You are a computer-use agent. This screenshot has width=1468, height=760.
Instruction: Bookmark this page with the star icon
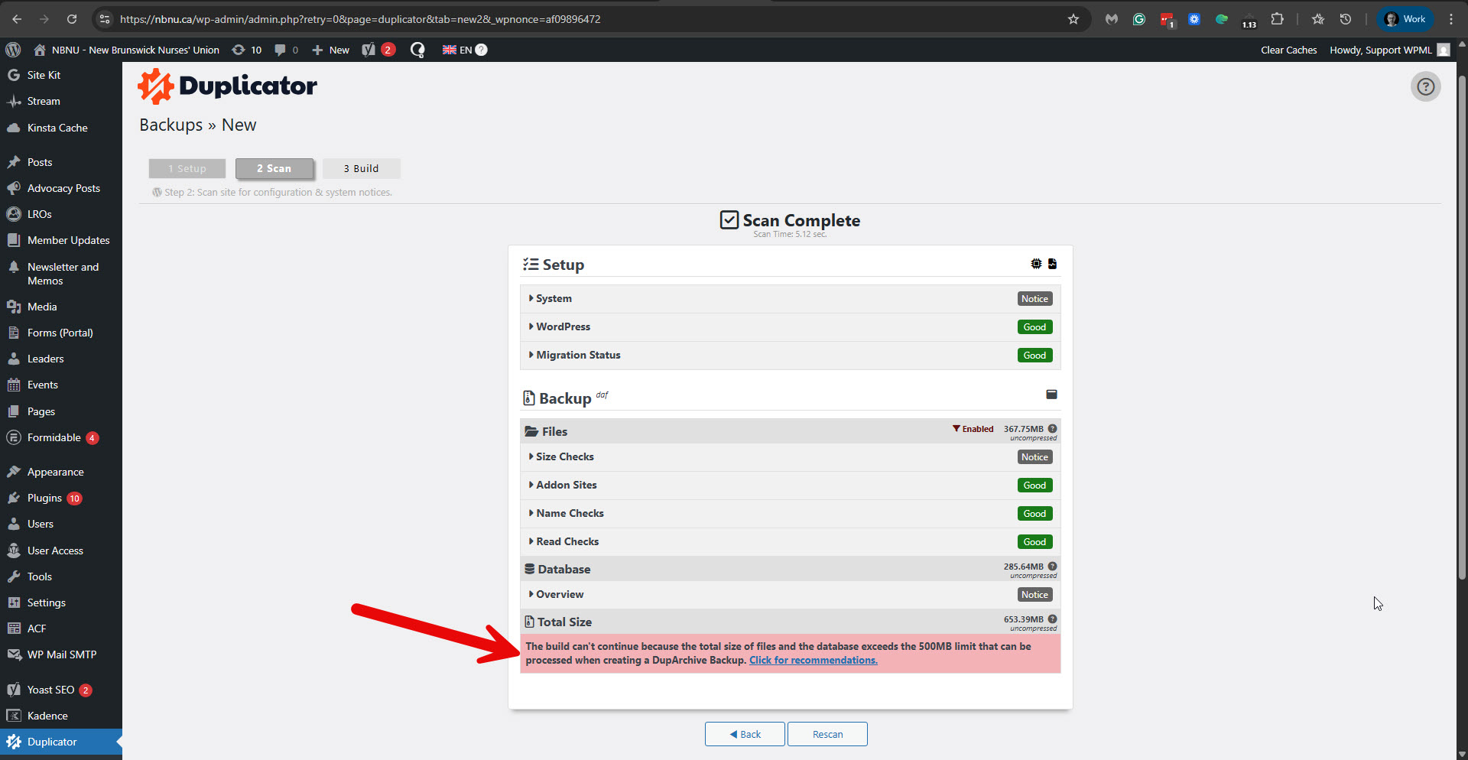(1073, 19)
